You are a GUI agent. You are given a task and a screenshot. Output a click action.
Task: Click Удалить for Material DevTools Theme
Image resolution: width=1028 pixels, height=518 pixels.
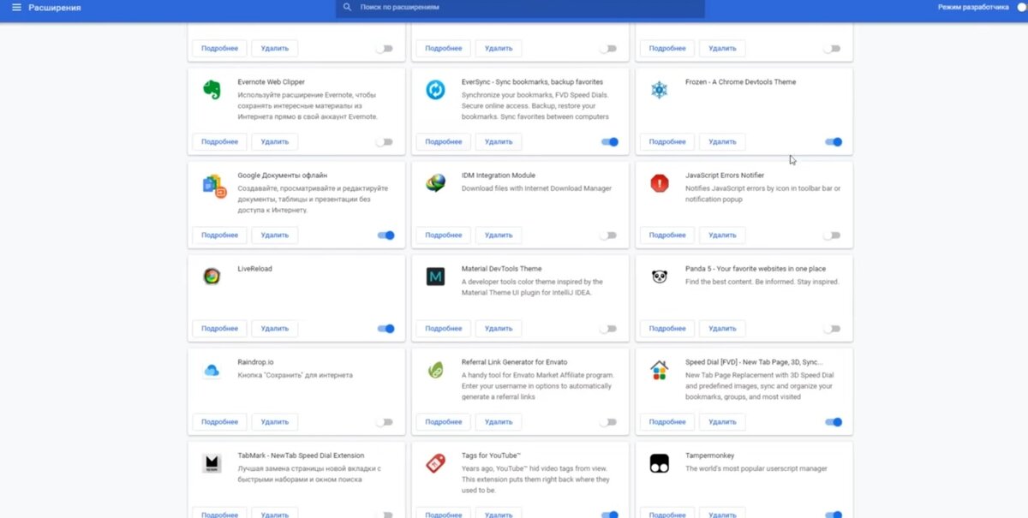pyautogui.click(x=499, y=329)
